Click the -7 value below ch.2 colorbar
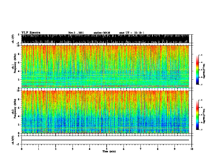Viewport: 216px width, 167px height. pyautogui.click(x=201, y=130)
